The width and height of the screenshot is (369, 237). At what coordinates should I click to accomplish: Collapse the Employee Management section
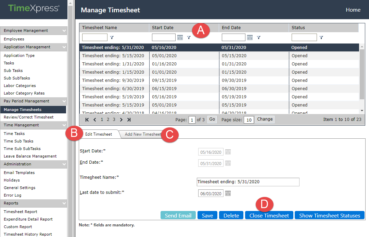[34, 30]
